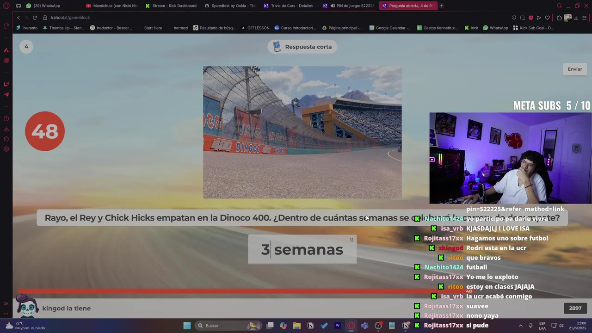Click the 48 countdown timer circle
Viewport: 592px width, 333px height.
click(45, 131)
